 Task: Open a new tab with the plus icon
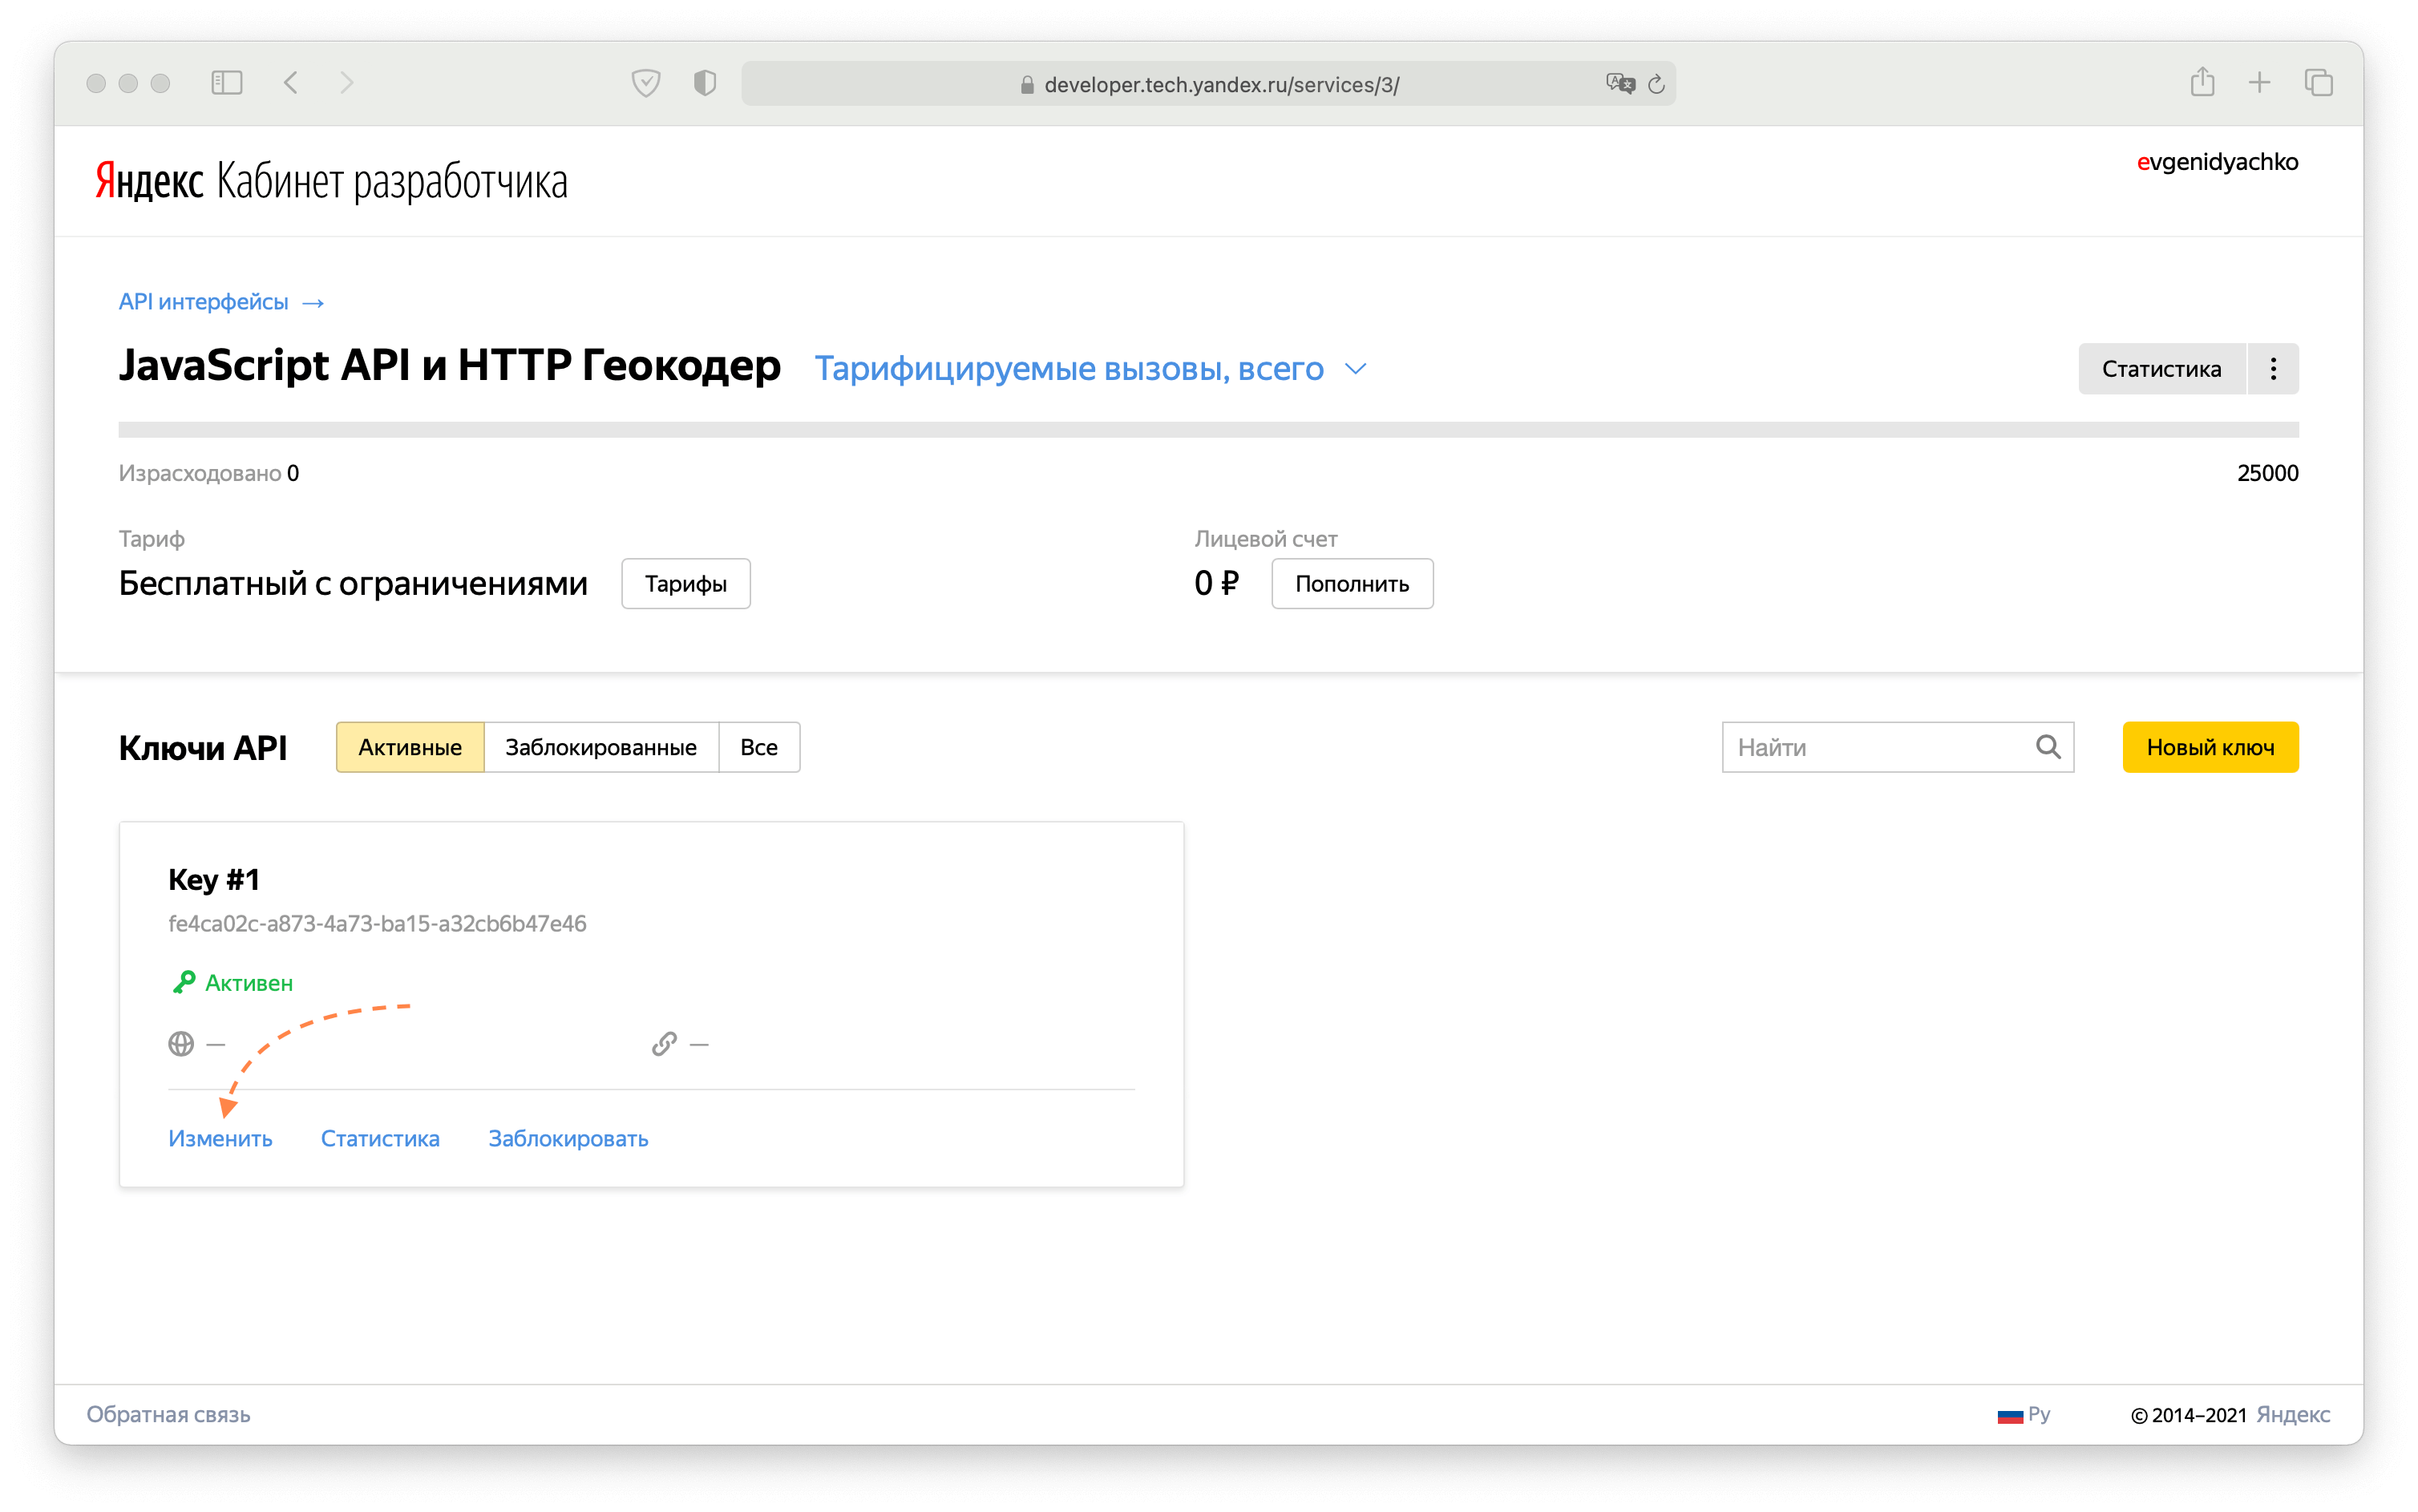click(x=2260, y=83)
